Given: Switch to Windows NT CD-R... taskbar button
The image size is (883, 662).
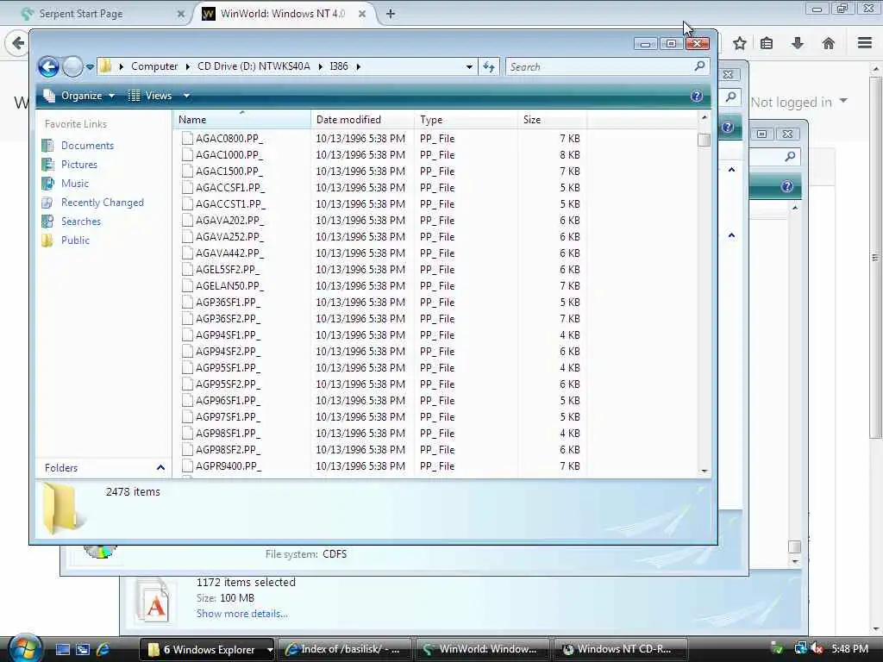Looking at the screenshot, I should tap(621, 649).
